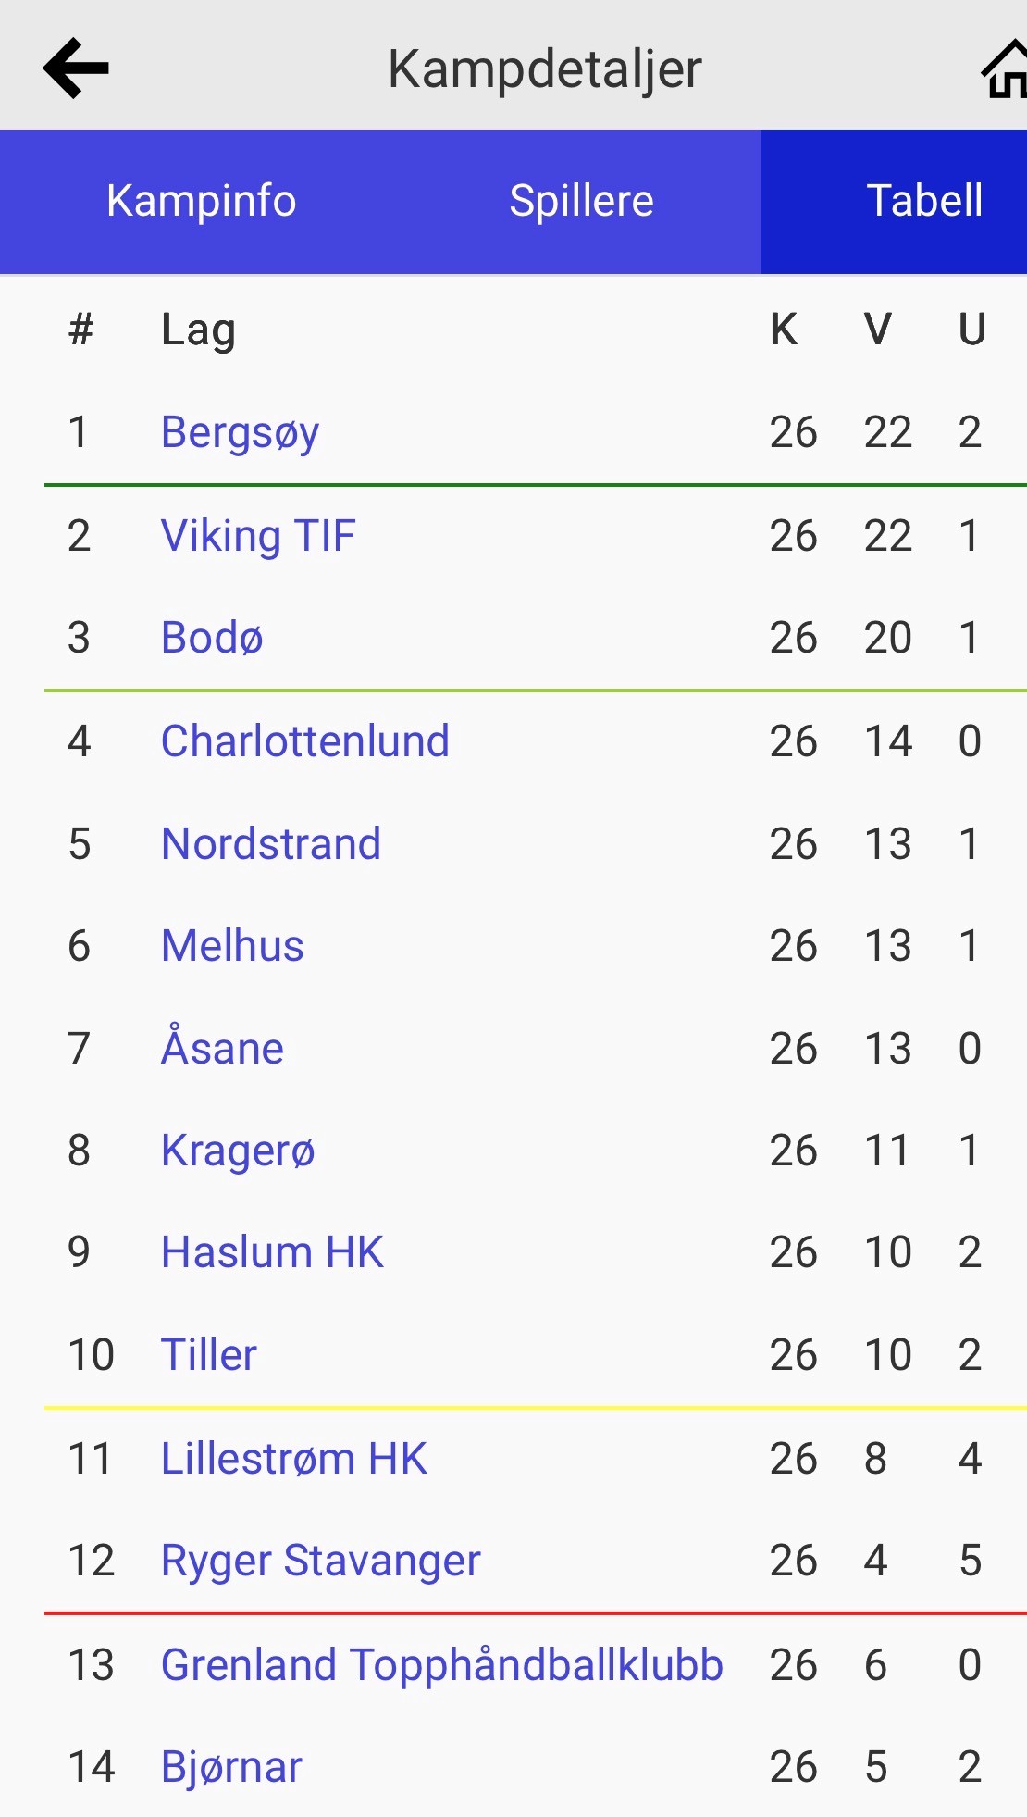
Task: Open Kragerø team link
Action: [x=238, y=1151]
